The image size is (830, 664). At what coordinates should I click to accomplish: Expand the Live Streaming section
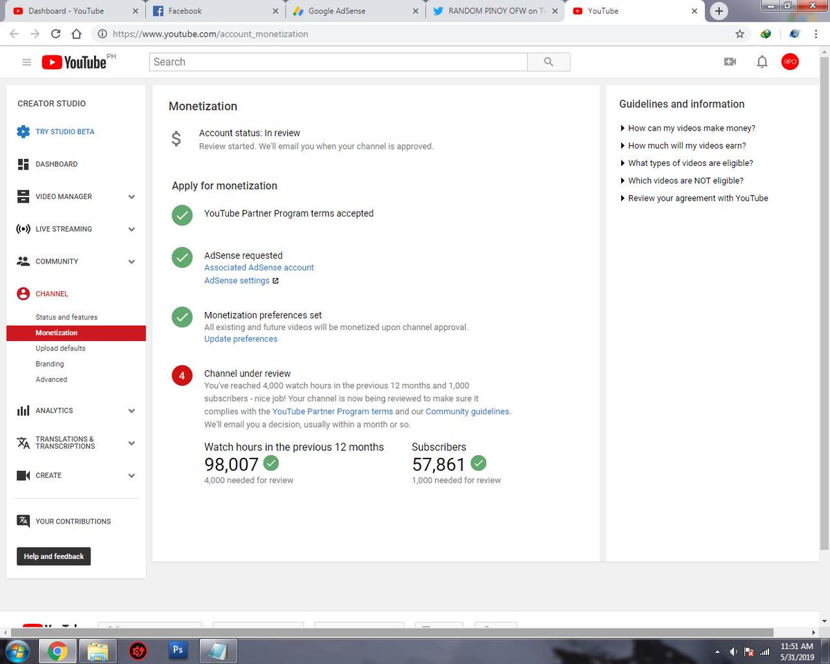click(131, 230)
